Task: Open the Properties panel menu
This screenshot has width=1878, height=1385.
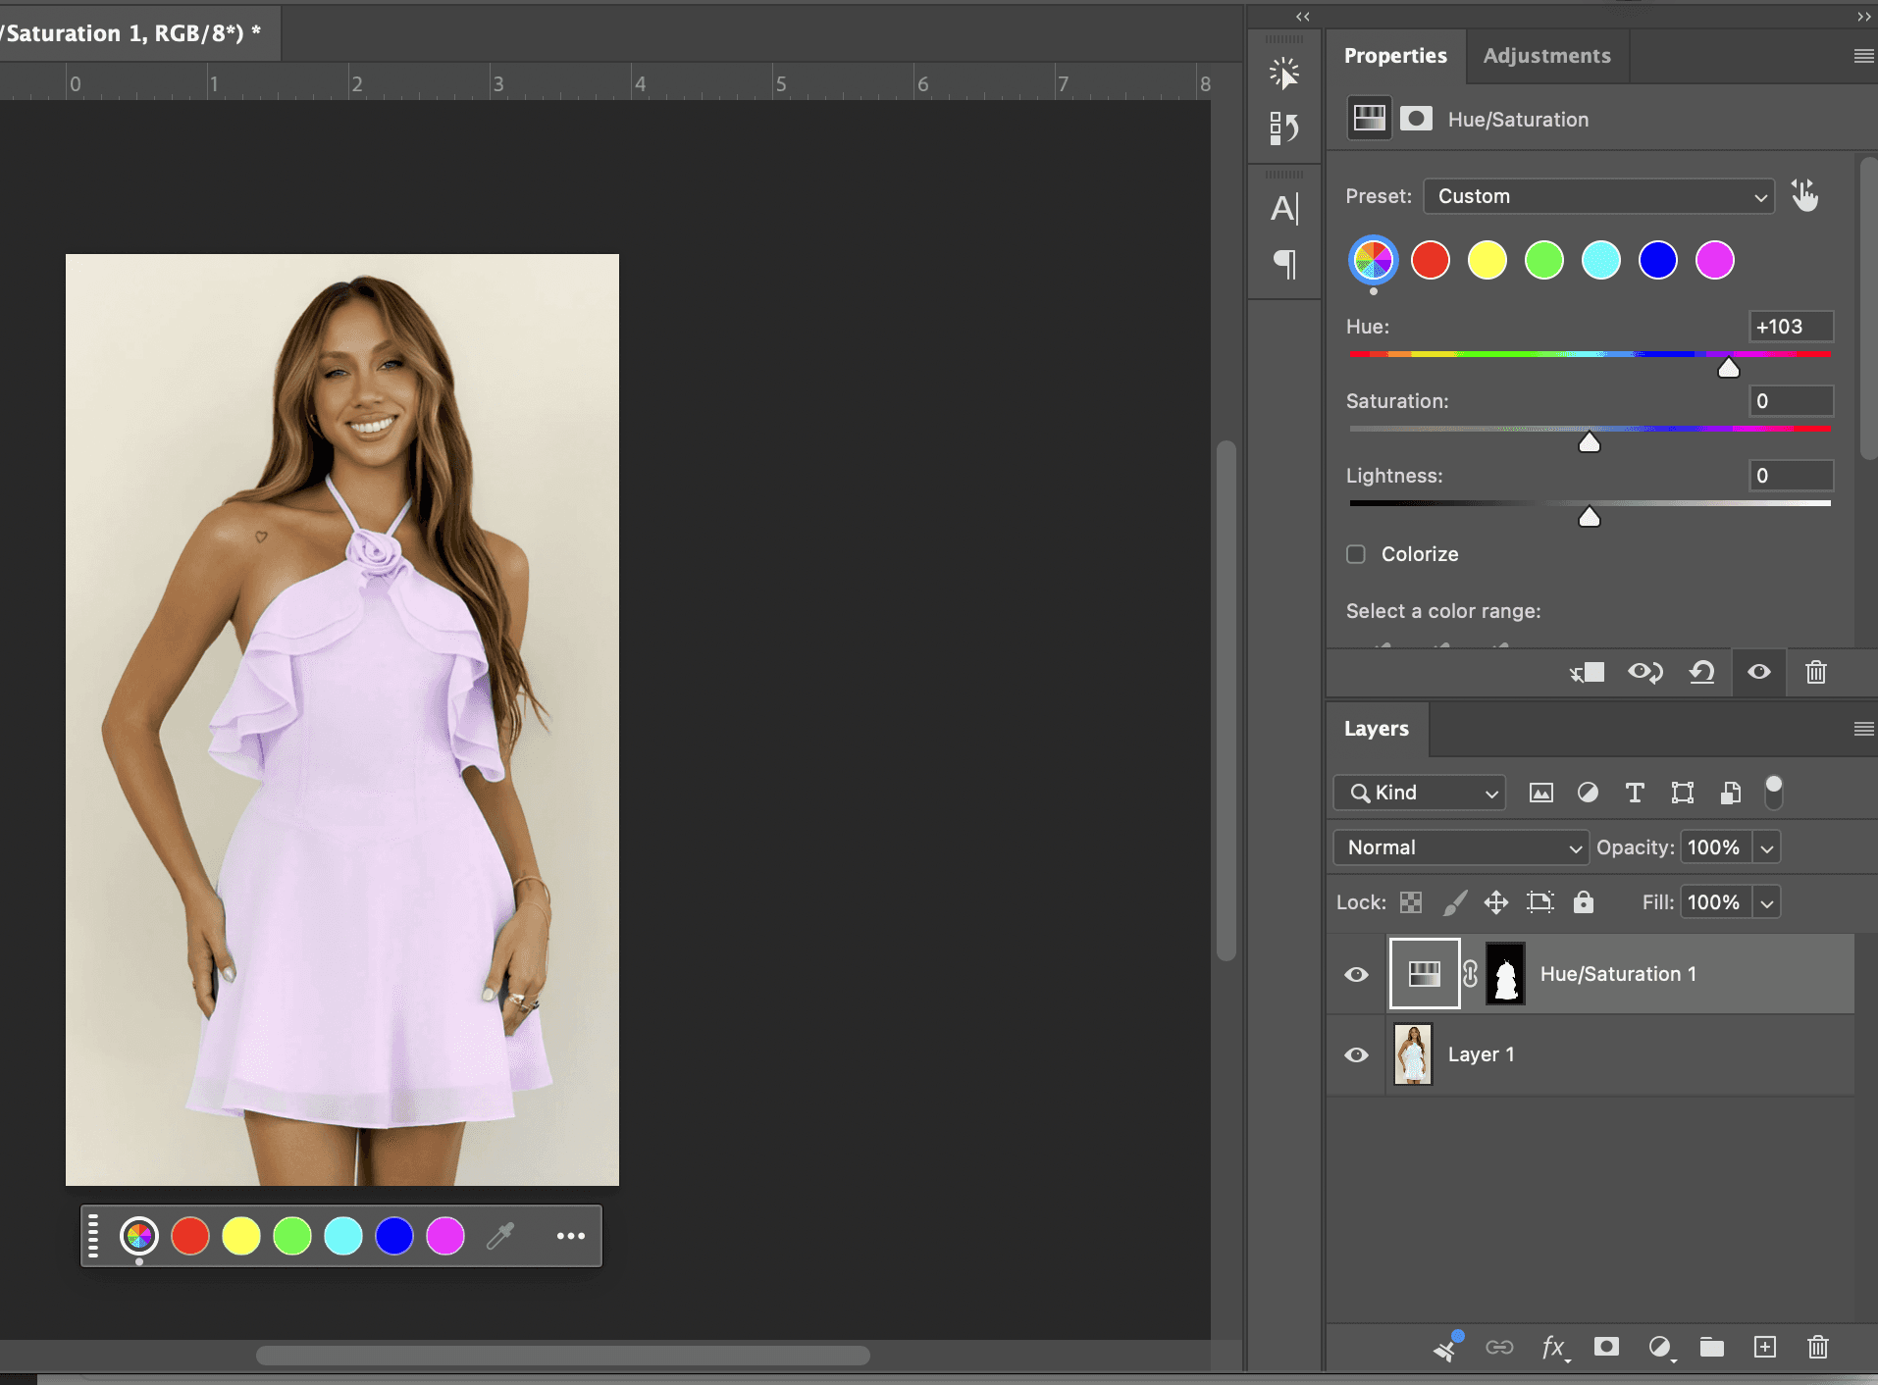Action: (x=1864, y=56)
